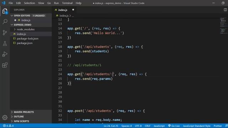Click line number 24 in the gutter
Viewport: 228px width, 128px height.
pyautogui.click(x=60, y=74)
